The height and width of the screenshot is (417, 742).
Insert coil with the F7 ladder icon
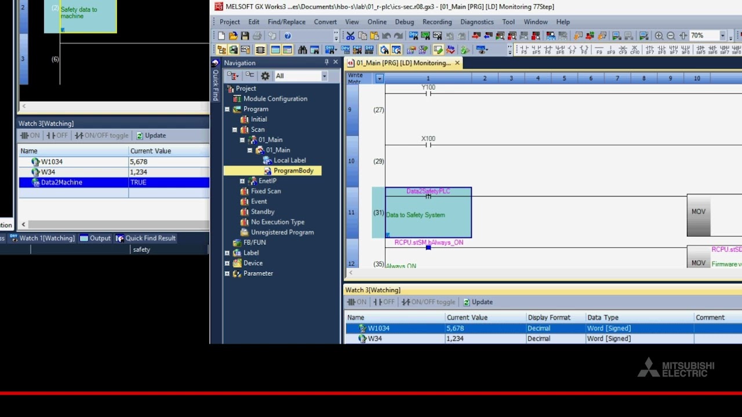[x=572, y=50]
